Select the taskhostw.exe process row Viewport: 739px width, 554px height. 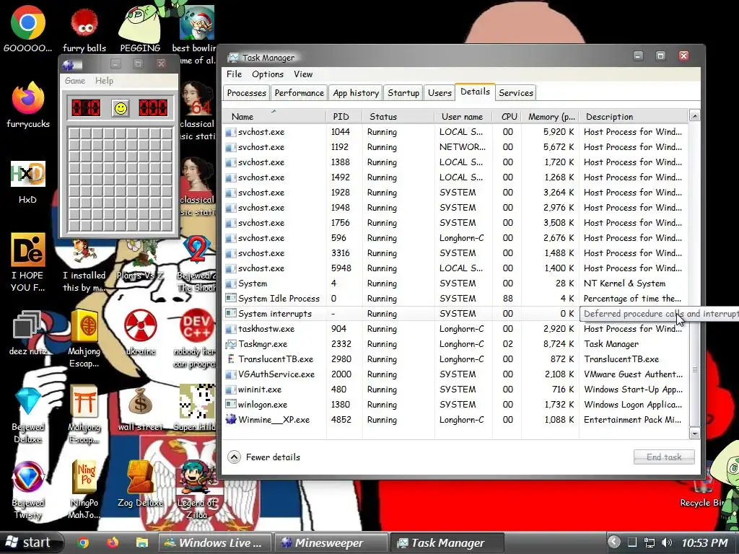click(456, 329)
